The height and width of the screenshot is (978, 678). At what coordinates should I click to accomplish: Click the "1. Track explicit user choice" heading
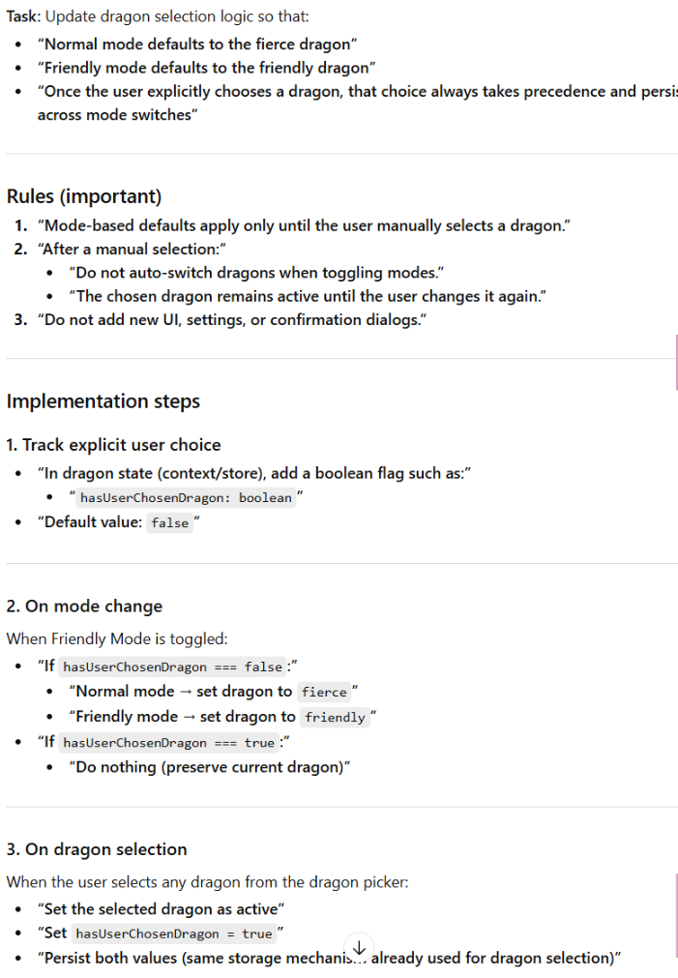[113, 445]
